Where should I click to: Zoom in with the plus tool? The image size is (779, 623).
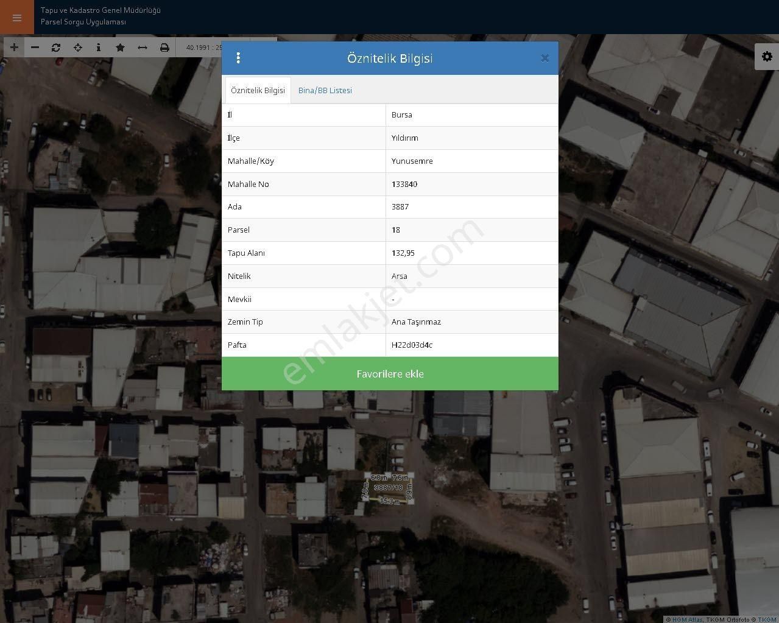(14, 48)
